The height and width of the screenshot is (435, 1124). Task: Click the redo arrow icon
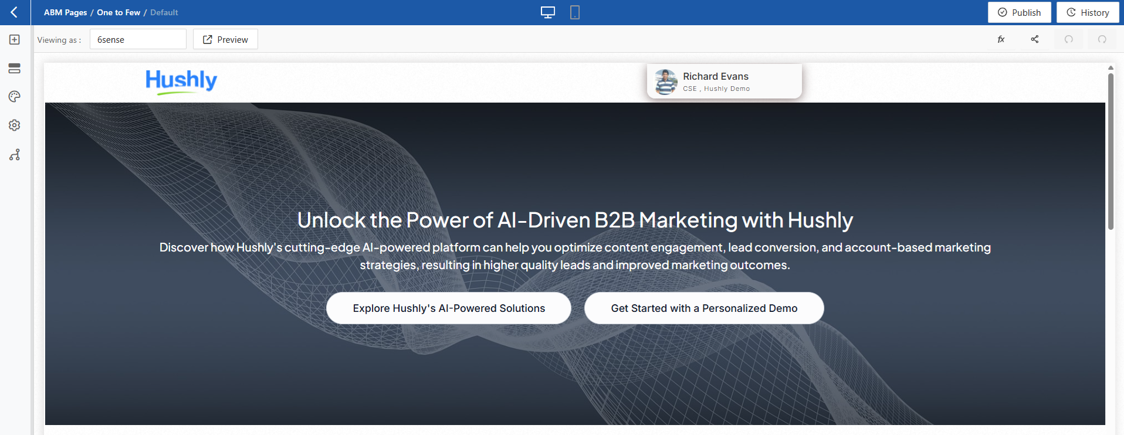click(x=1102, y=39)
